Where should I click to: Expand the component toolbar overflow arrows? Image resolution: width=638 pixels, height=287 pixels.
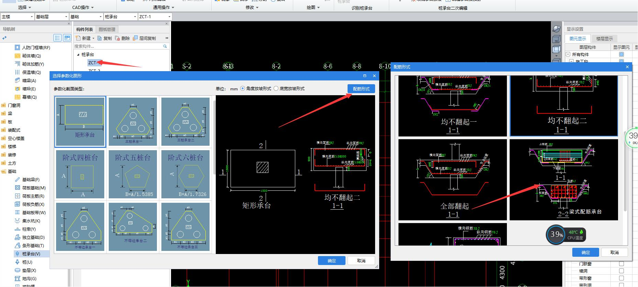coord(167,38)
